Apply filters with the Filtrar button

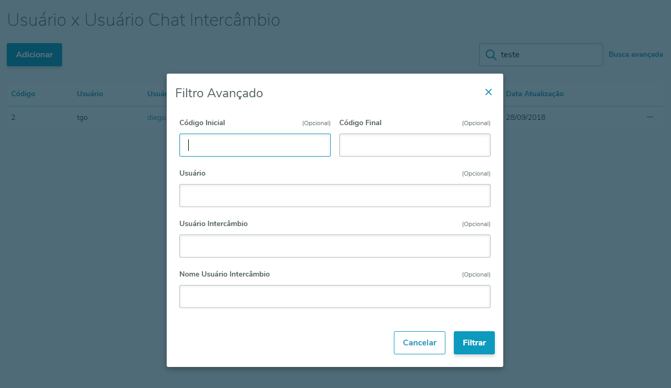tap(474, 343)
